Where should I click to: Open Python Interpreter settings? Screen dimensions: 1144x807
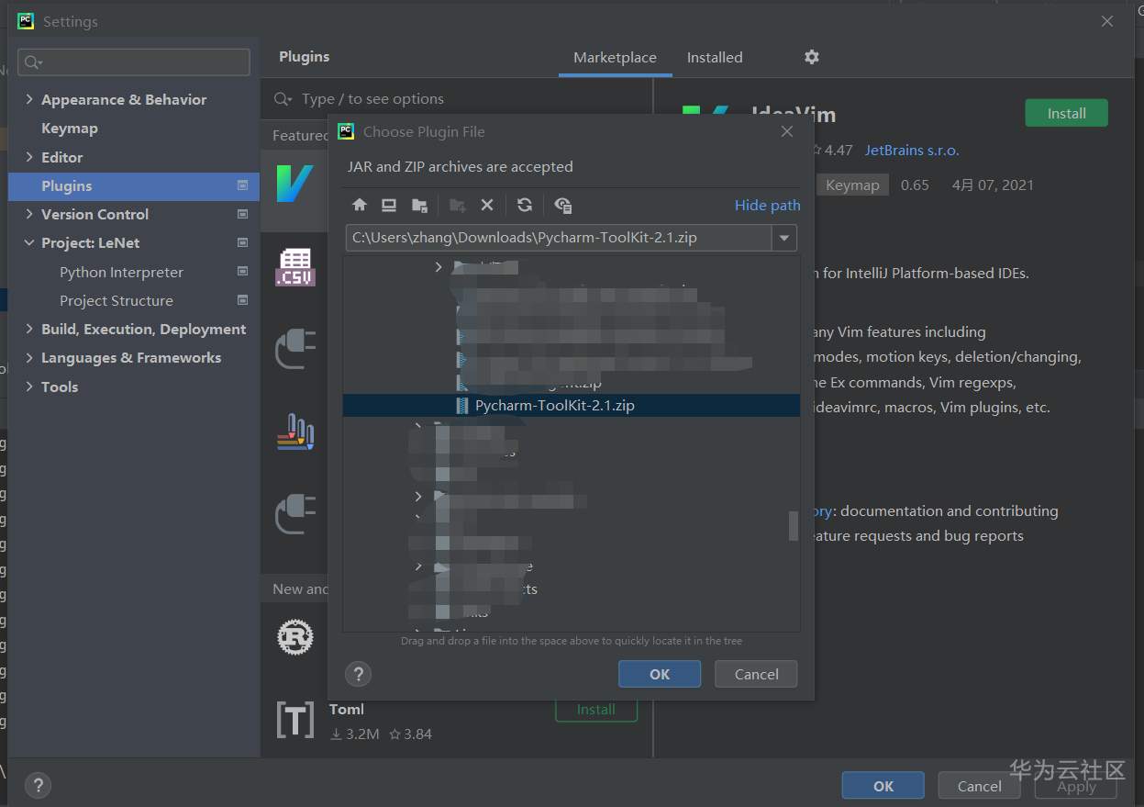tap(121, 272)
